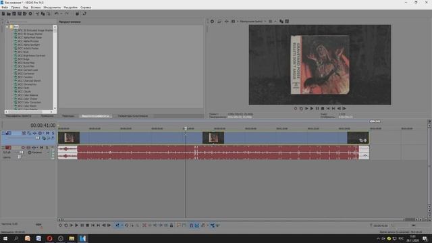Toggle Loop Playback in timeline transport
Image resolution: width=432 pixels, height=243 pixels.
click(66, 225)
